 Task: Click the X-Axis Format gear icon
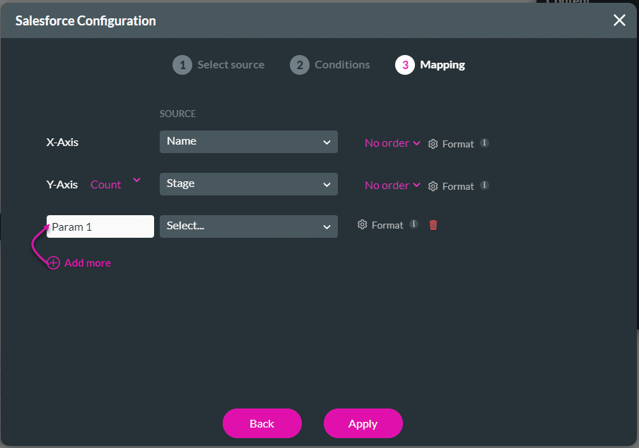(x=433, y=144)
